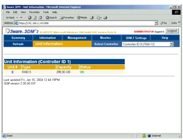The width and height of the screenshot is (183, 140).
Task: Open the File menu
Action: 8,12
